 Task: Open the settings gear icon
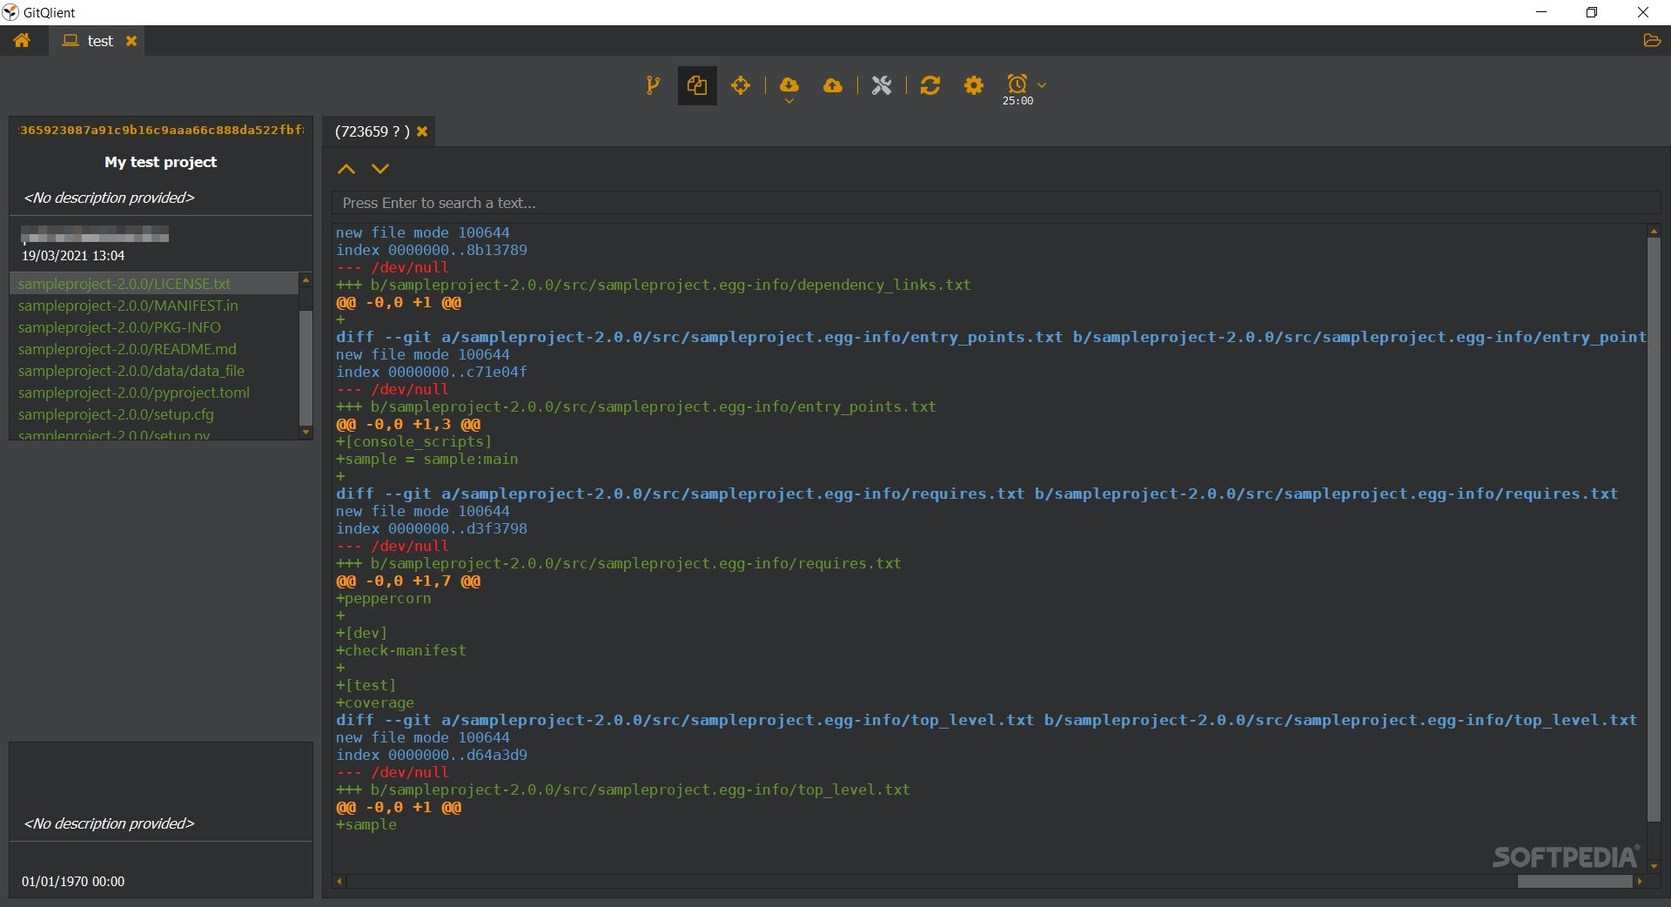pyautogui.click(x=974, y=85)
